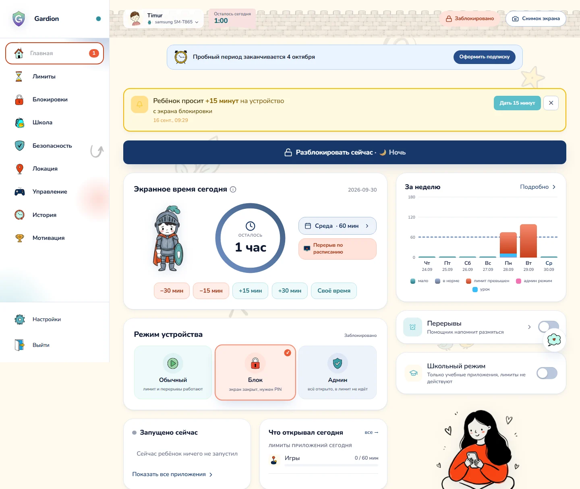Open Настройки in the sidebar

tap(54, 319)
